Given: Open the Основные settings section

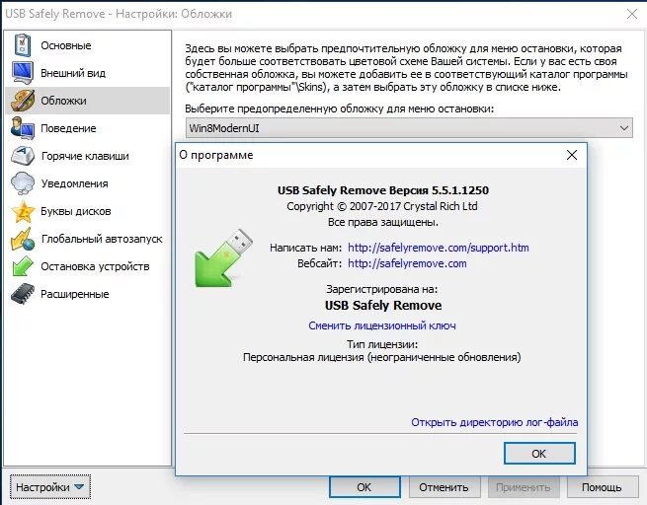Looking at the screenshot, I should 66,45.
